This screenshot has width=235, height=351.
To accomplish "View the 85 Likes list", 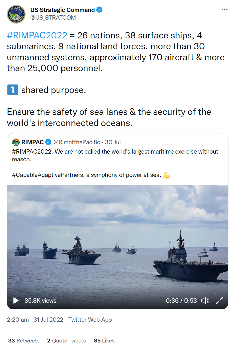I will (104, 340).
